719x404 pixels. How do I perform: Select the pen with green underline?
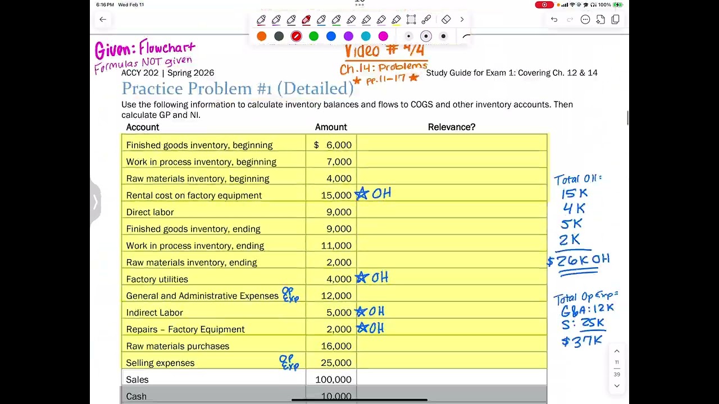[336, 20]
